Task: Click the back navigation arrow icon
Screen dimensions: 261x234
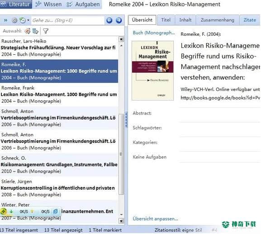Action: pyautogui.click(x=109, y=20)
